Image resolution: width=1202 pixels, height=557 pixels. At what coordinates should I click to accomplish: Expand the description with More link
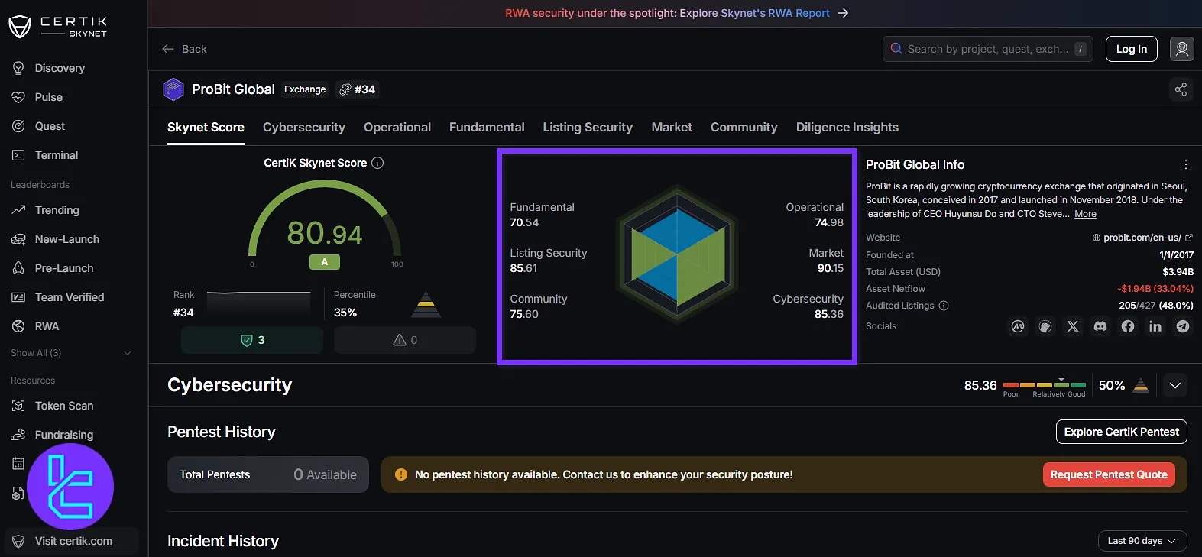[x=1085, y=214]
